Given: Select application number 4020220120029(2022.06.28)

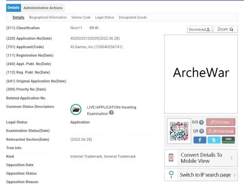Looking at the screenshot, I should [x=95, y=38].
